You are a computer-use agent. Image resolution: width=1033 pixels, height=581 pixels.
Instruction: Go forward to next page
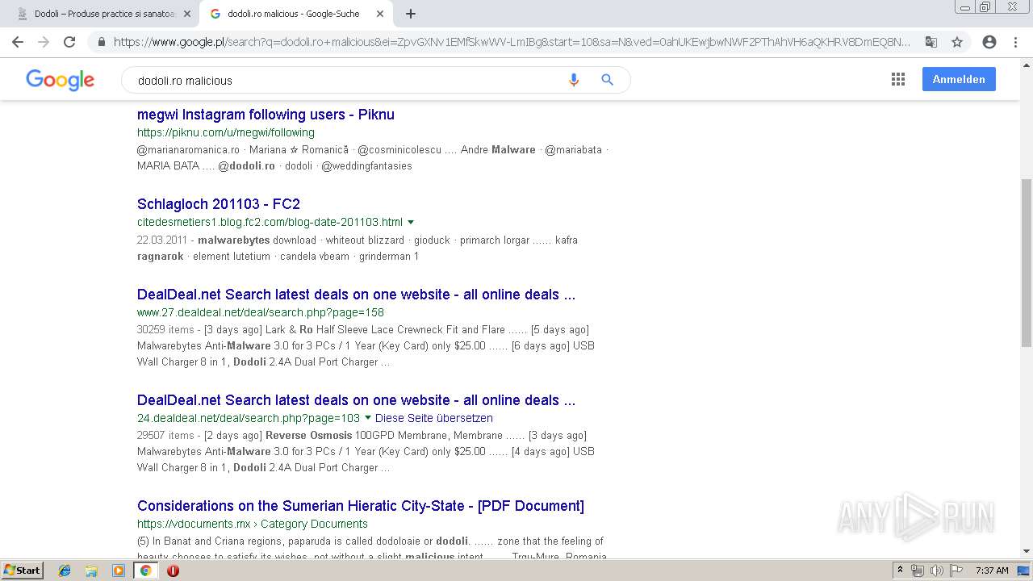click(x=44, y=42)
